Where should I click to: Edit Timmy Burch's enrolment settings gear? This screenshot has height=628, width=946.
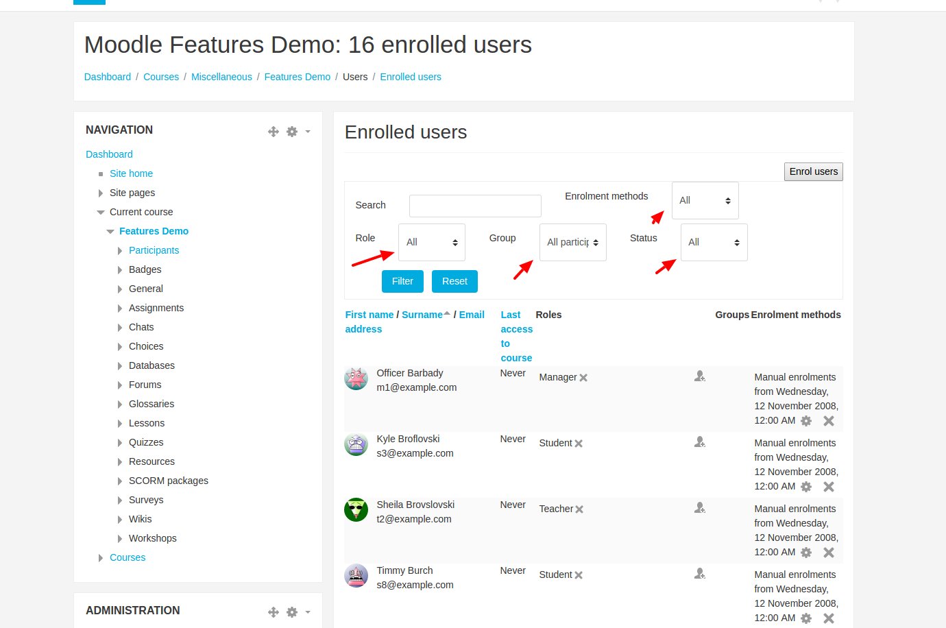click(x=806, y=618)
